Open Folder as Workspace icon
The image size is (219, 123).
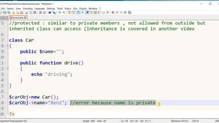[x=103, y=13]
